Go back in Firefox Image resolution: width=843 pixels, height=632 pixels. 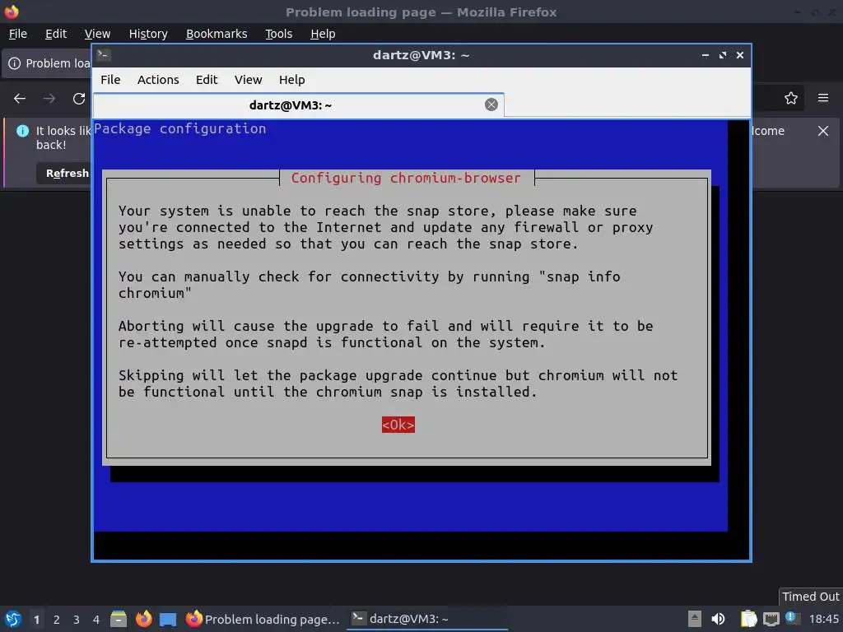pos(20,99)
